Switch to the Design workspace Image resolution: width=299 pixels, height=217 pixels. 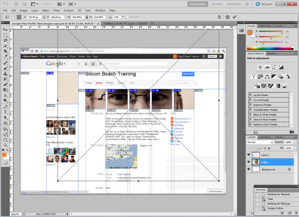217,4
